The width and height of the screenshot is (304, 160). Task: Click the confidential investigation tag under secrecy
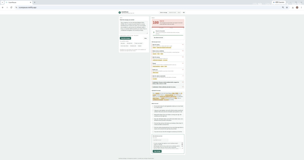(x=157, y=60)
